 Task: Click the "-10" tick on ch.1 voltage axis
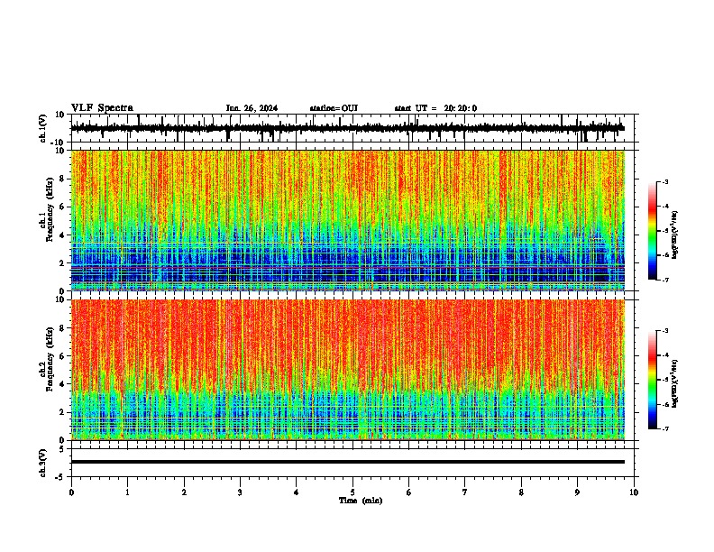coord(59,143)
